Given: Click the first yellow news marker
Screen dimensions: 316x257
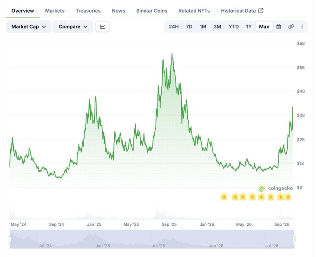Looking at the screenshot, I should [224, 197].
